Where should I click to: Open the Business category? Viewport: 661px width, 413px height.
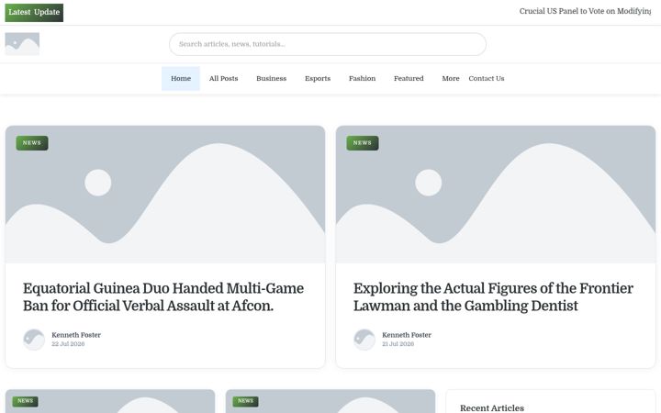click(271, 78)
